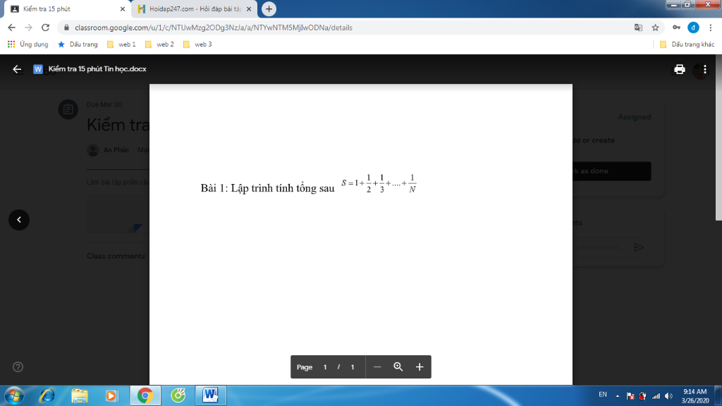Close the Kiểm tra 15 phút tab
The width and height of the screenshot is (722, 406).
point(123,8)
